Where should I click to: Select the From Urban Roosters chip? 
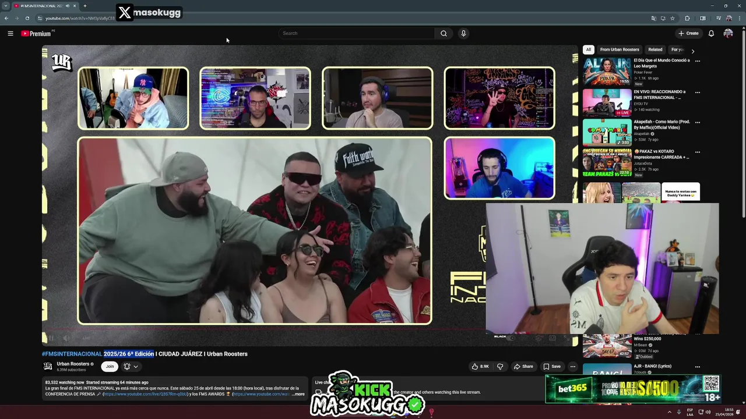[x=620, y=49]
